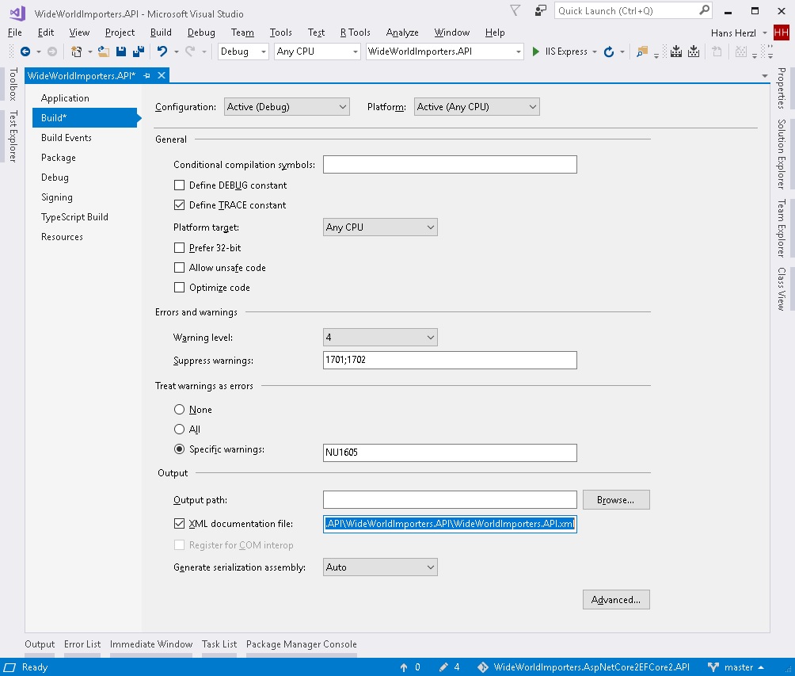Image resolution: width=795 pixels, height=676 pixels.
Task: Click the New Project toolbar icon
Action: pos(76,52)
